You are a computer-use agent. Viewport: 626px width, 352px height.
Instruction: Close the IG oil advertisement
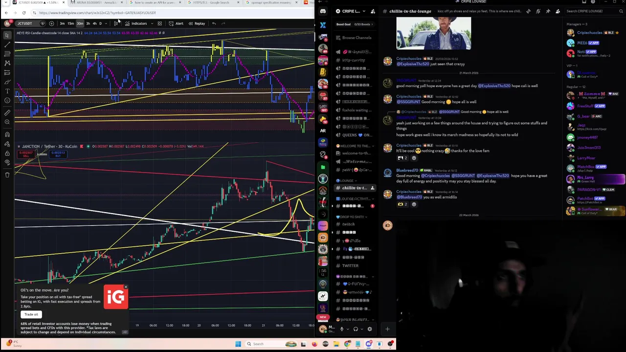pyautogui.click(x=126, y=287)
